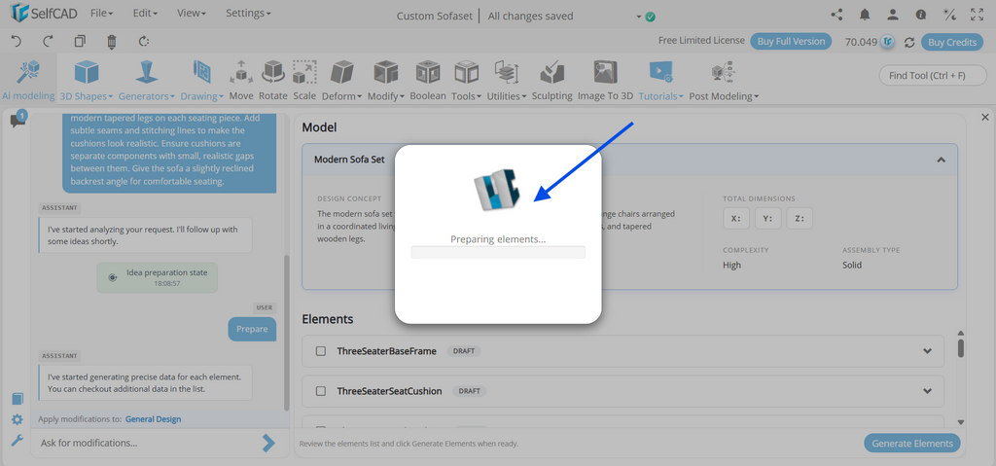This screenshot has width=996, height=466.
Task: Check the ThreeSeaterSeatCushion checkbox
Action: pos(321,391)
